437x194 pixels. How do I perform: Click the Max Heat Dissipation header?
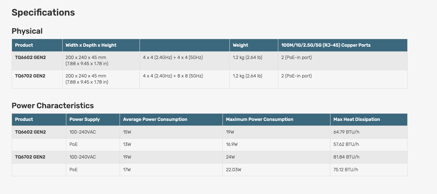point(357,119)
